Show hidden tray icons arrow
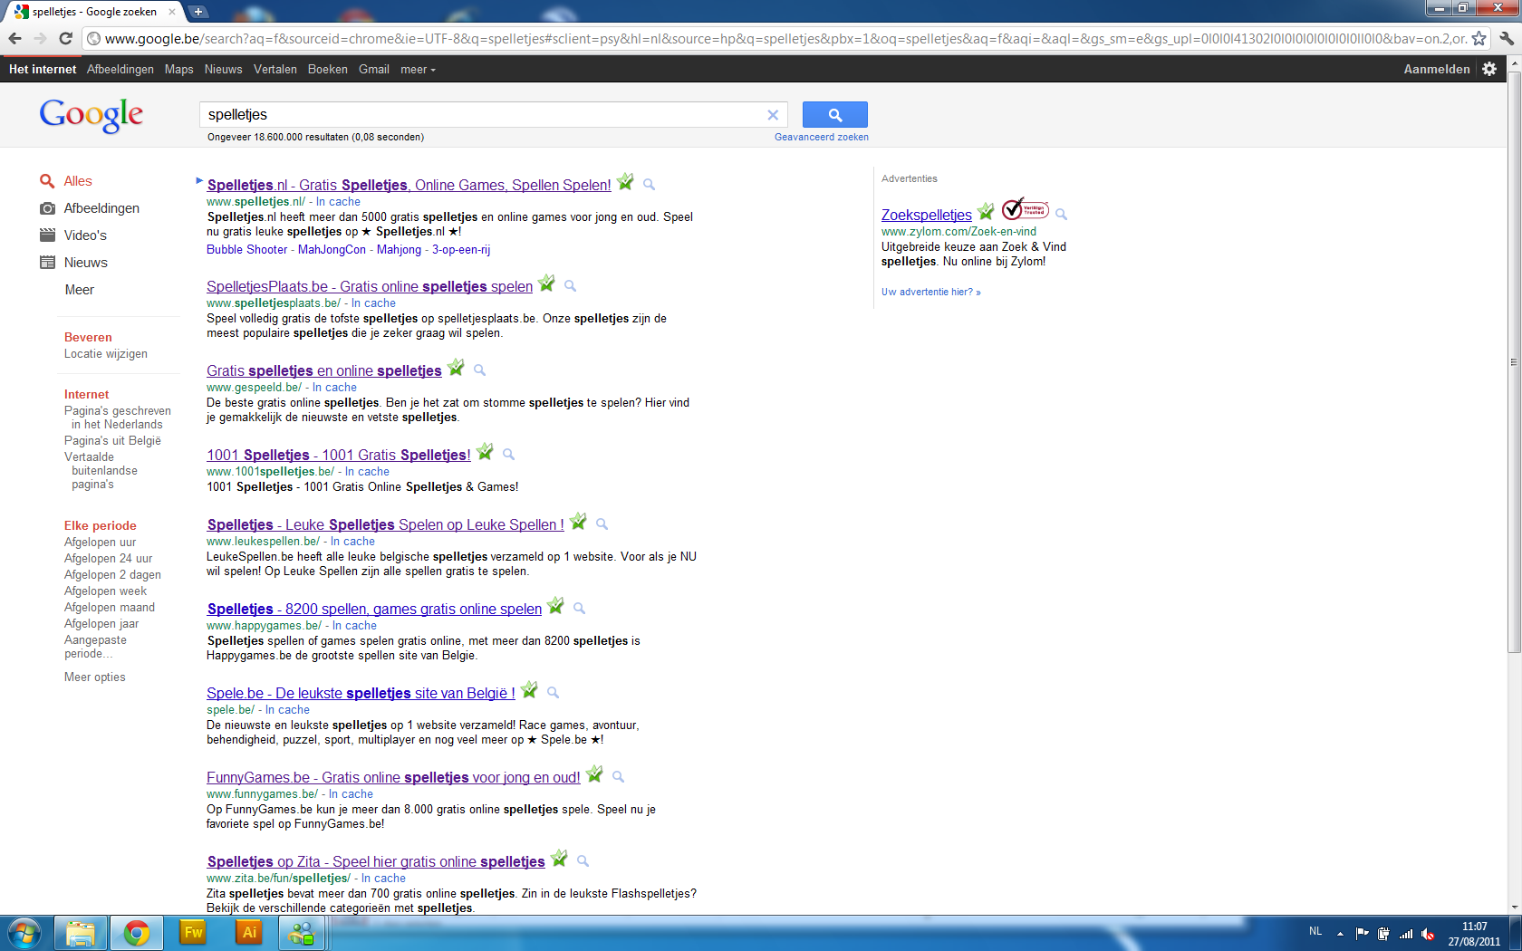The width and height of the screenshot is (1522, 951). tap(1340, 934)
